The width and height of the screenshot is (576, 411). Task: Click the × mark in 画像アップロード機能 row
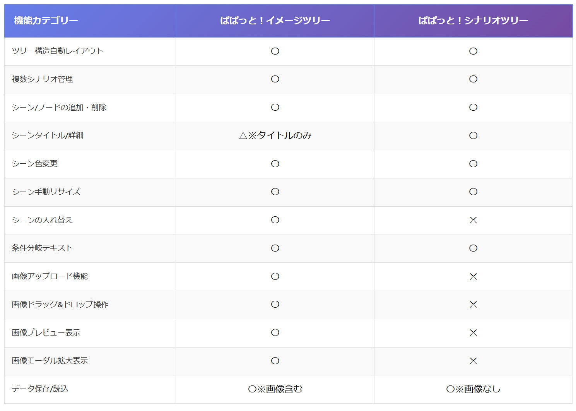point(473,276)
